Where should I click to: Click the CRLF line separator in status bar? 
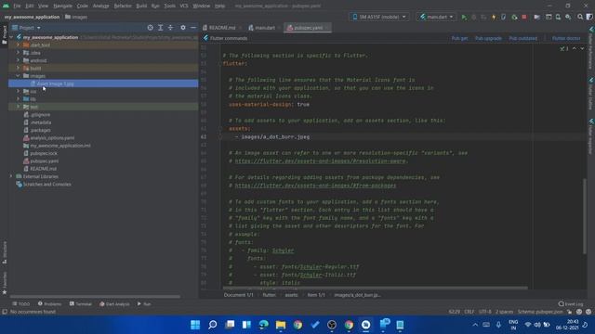pyautogui.click(x=469, y=312)
